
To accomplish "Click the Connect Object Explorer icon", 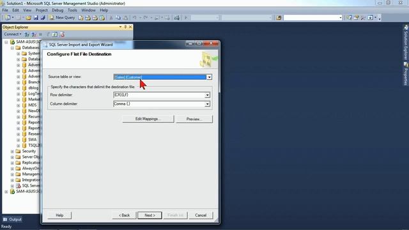I will pyautogui.click(x=27, y=34).
